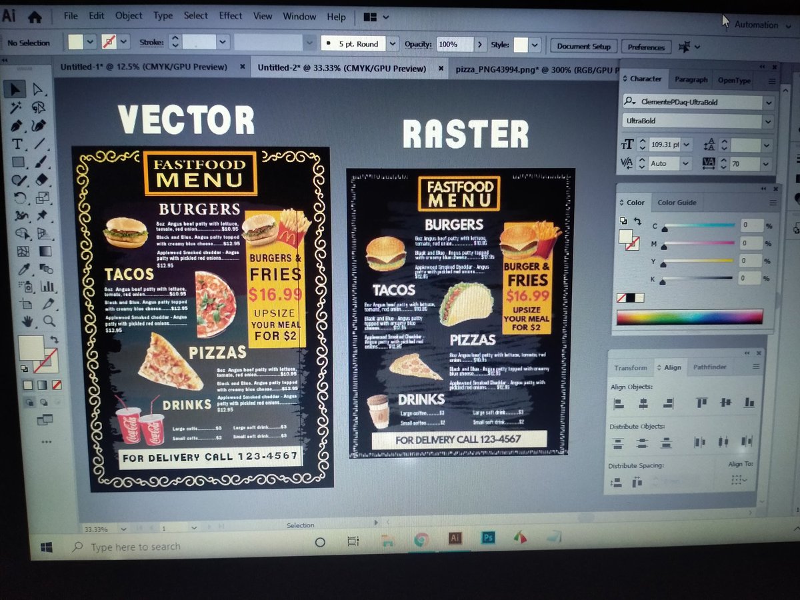Click Vertical Distribute Center icon
Image resolution: width=800 pixels, height=600 pixels.
coord(641,443)
